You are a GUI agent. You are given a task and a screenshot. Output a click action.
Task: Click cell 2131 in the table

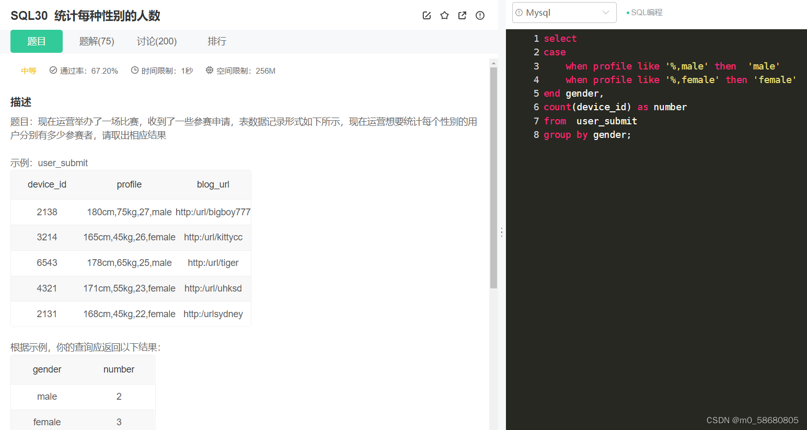(x=47, y=314)
